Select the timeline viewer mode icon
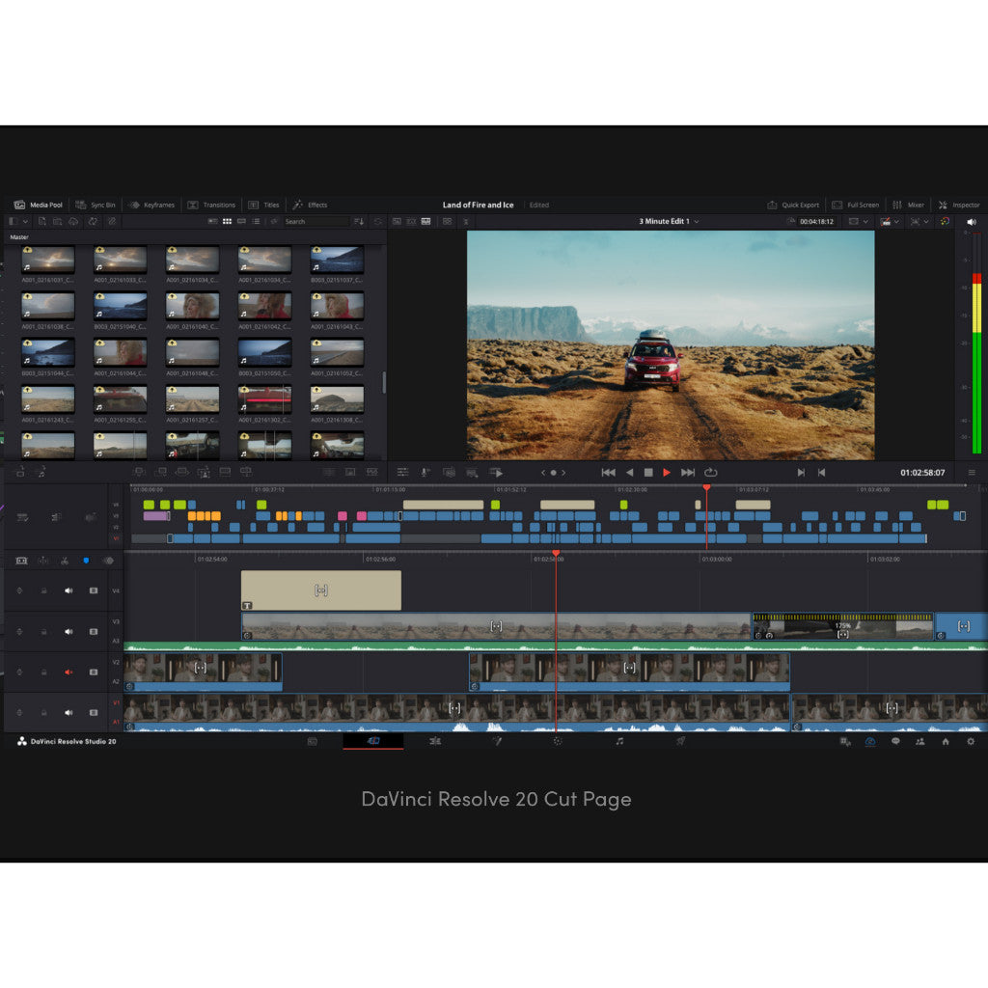Viewport: 988px width, 988px height. tap(425, 221)
